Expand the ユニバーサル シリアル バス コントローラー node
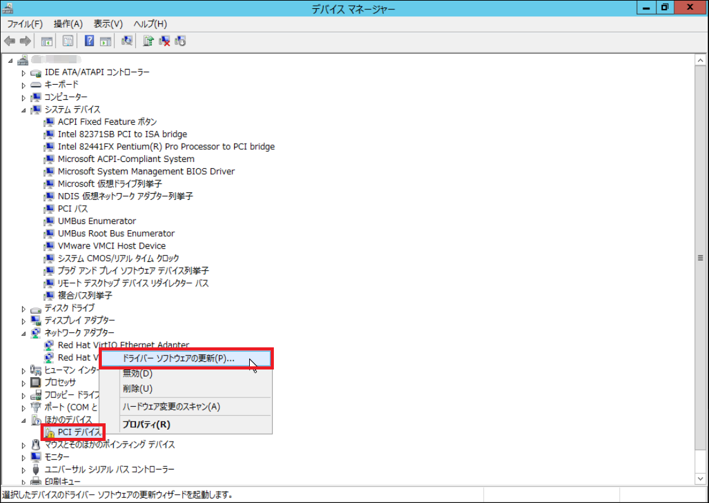This screenshot has width=709, height=503. pos(23,470)
